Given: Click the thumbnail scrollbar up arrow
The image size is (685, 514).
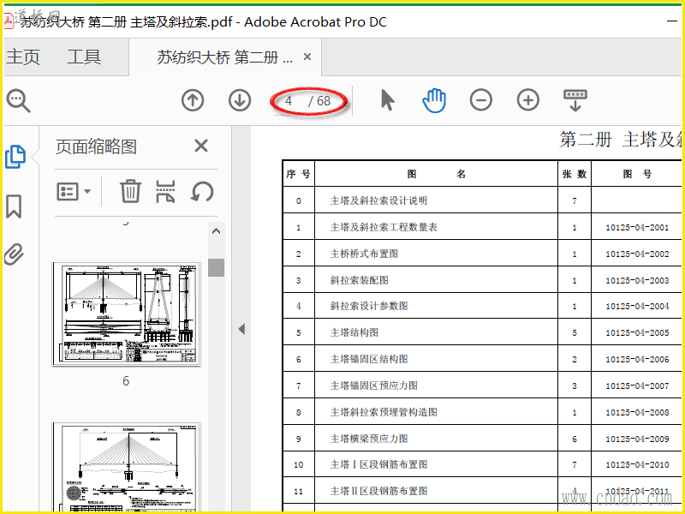Looking at the screenshot, I should click(x=217, y=231).
